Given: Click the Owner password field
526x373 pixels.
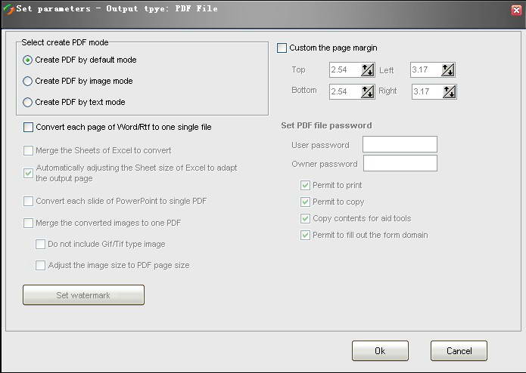Looking at the screenshot, I should [400, 163].
